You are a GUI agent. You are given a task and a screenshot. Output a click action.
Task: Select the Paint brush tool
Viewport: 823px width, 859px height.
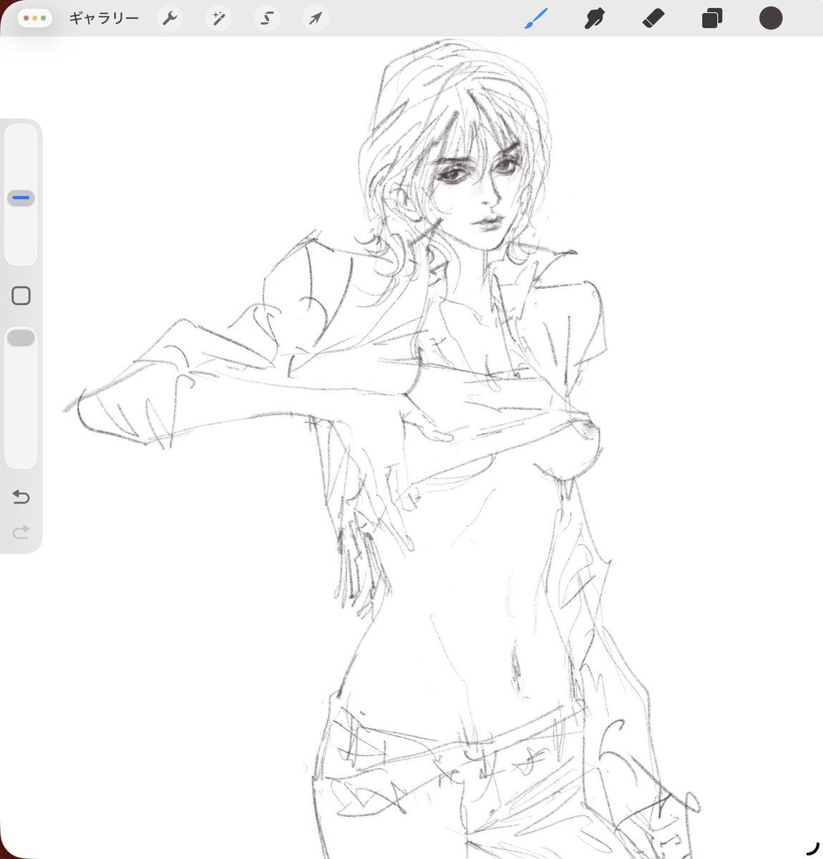[535, 18]
